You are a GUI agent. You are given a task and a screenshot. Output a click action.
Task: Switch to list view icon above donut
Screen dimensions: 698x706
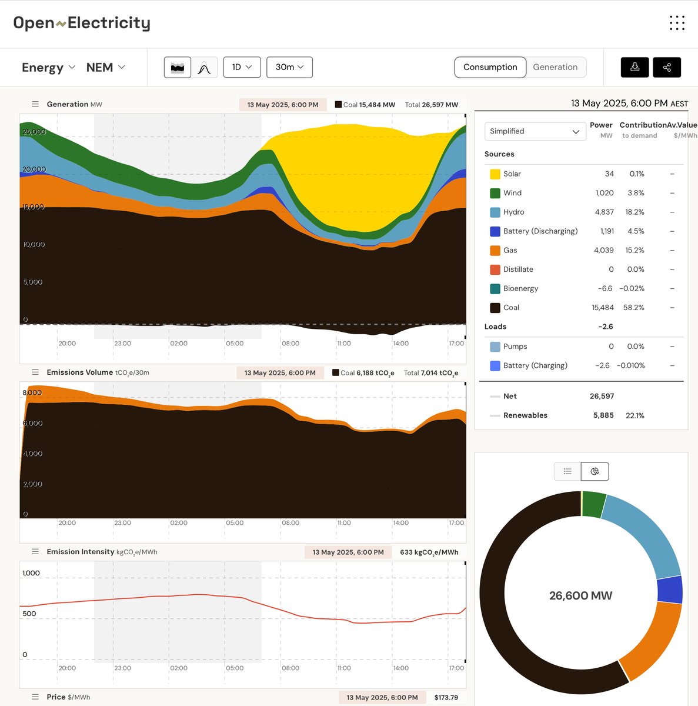(x=567, y=471)
